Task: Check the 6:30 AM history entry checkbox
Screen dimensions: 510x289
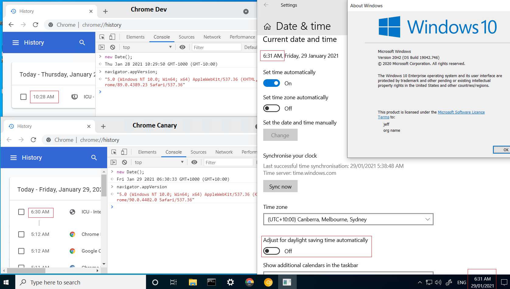Action: 21,212
